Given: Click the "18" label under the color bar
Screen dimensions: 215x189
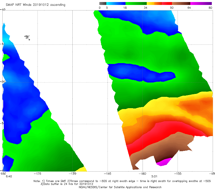Looking at the screenshot, I should coord(125,8).
